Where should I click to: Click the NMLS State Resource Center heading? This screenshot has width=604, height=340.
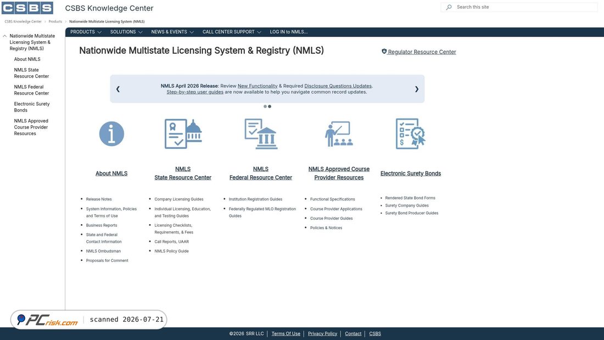tap(183, 174)
